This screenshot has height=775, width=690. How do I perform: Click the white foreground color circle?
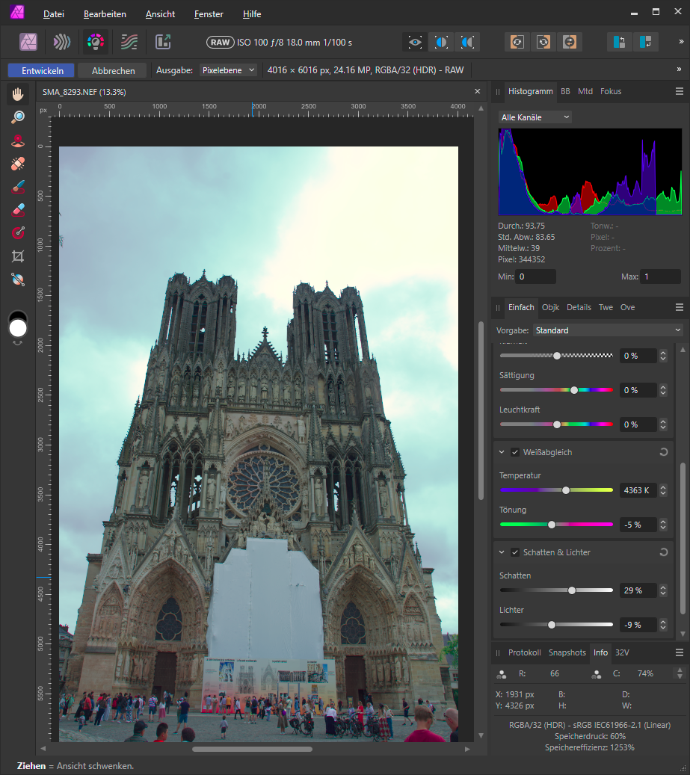point(18,328)
